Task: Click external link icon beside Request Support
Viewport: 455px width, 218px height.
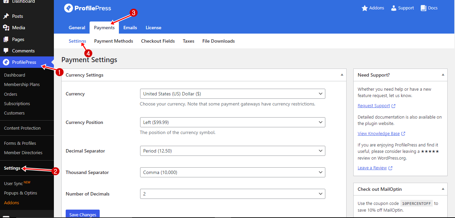Action: tap(394, 106)
